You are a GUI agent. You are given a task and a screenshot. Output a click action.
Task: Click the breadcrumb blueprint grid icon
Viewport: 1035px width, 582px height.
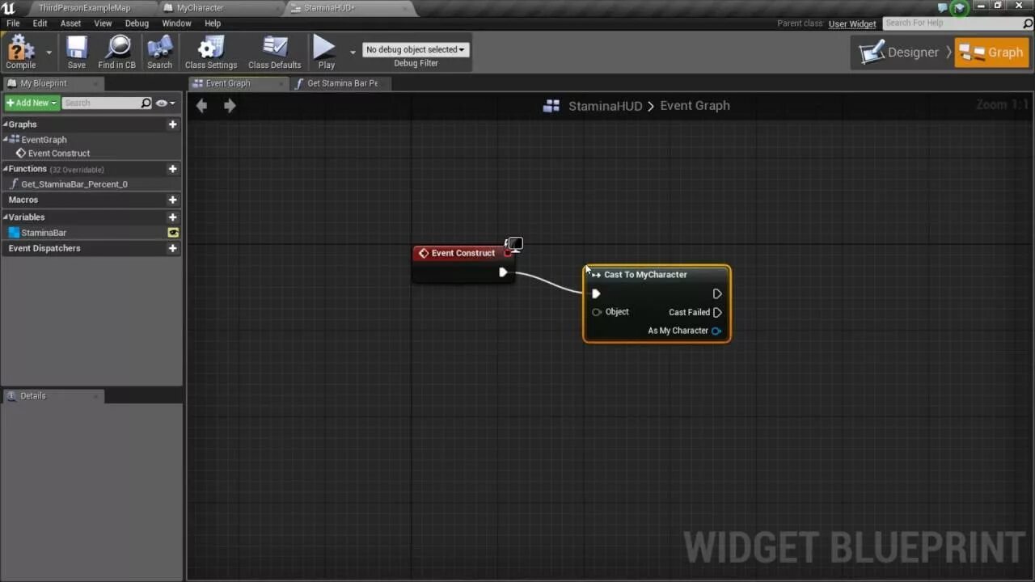(551, 106)
